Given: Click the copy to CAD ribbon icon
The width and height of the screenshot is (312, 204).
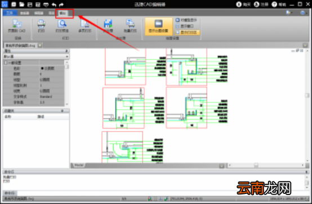Looking at the screenshot, I should pyautogui.click(x=17, y=24).
